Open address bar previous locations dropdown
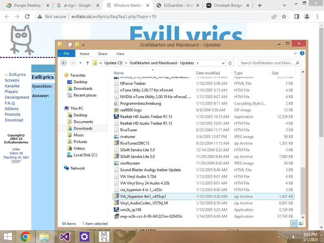 coord(223,63)
